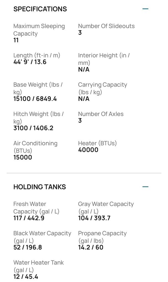Click the propane capacity value 14.2 / 60

[91, 247]
